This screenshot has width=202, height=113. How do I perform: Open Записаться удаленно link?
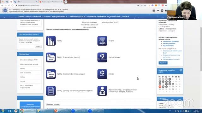pos(171,41)
